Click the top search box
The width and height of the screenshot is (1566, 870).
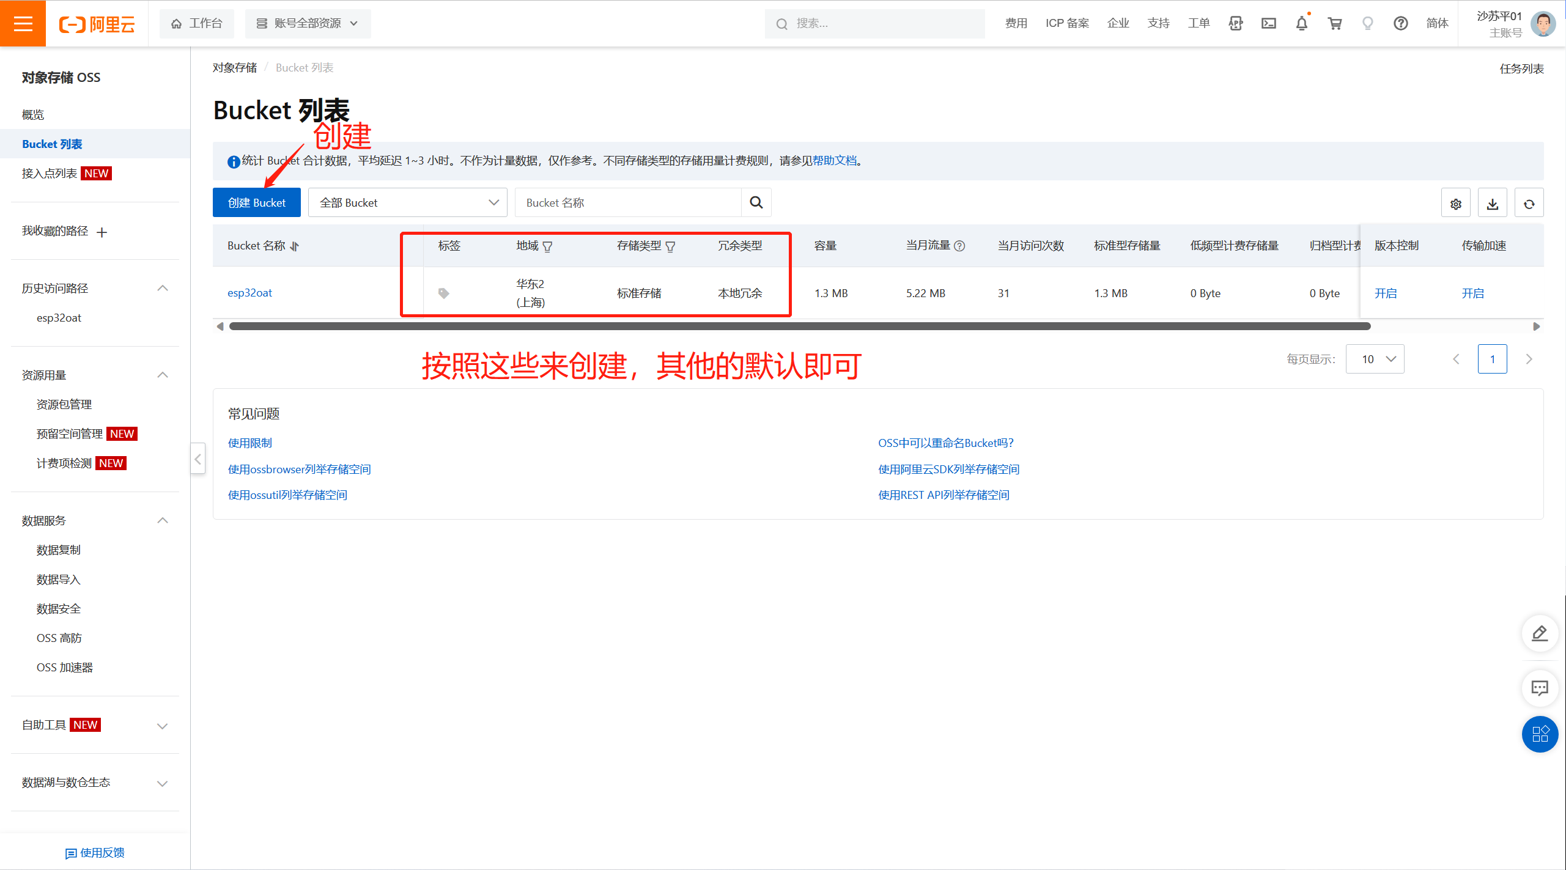pos(874,23)
